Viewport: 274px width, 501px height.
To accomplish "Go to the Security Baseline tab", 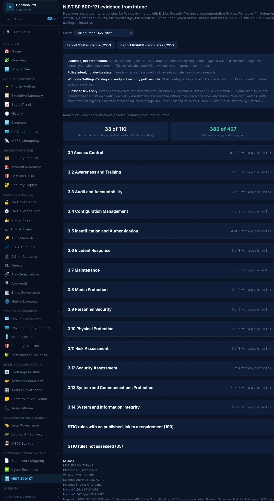I will pyautogui.click(x=31, y=346).
